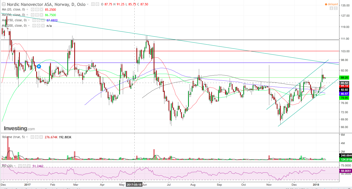Expand MA (50, close, 0) dropdown arrow
352x189 pixels.
(27, 15)
